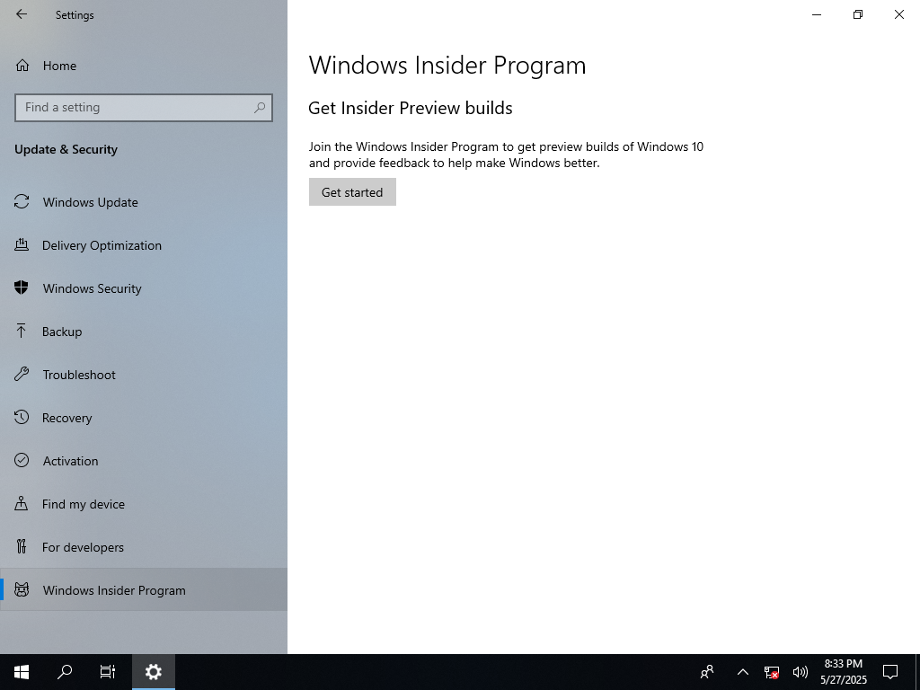Click the Activation checkmark icon
Screen dimensions: 920x690
(x=22, y=461)
